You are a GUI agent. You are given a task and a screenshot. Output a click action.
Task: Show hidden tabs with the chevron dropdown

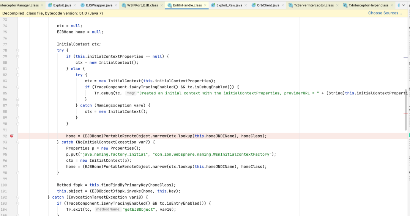pyautogui.click(x=404, y=5)
